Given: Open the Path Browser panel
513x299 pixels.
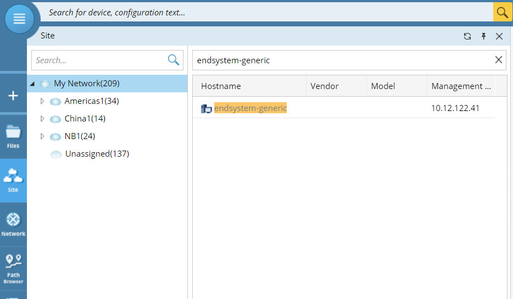Looking at the screenshot, I should [x=13, y=267].
